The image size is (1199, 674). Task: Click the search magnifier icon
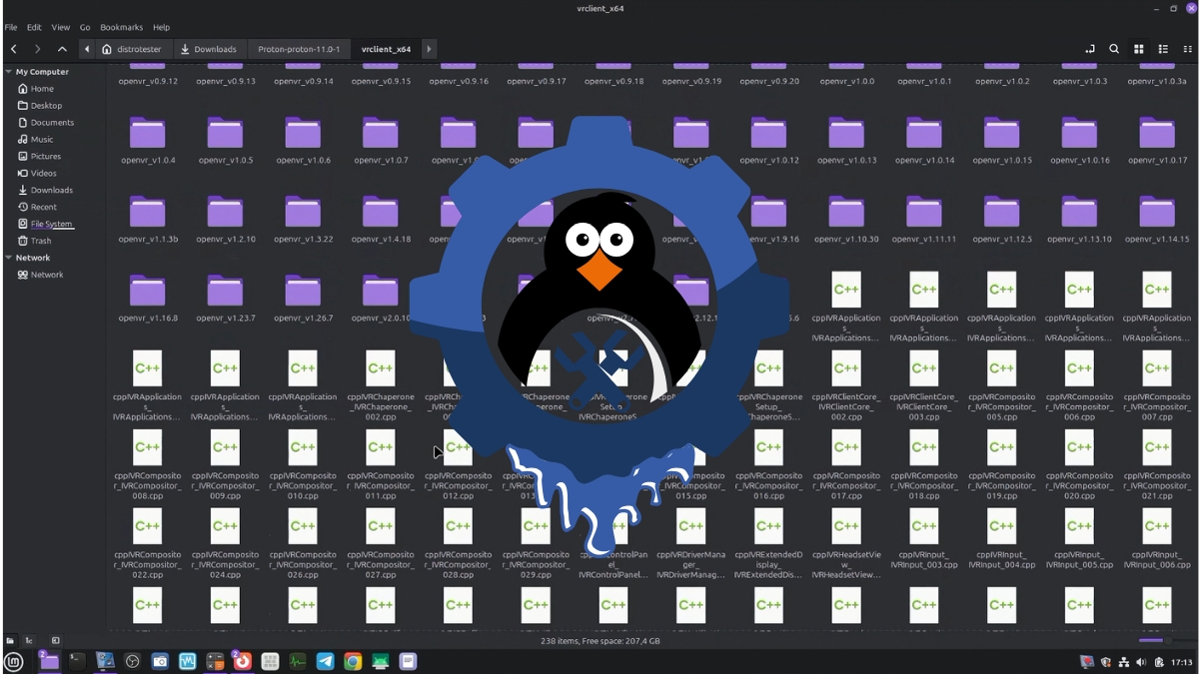[x=1114, y=49]
